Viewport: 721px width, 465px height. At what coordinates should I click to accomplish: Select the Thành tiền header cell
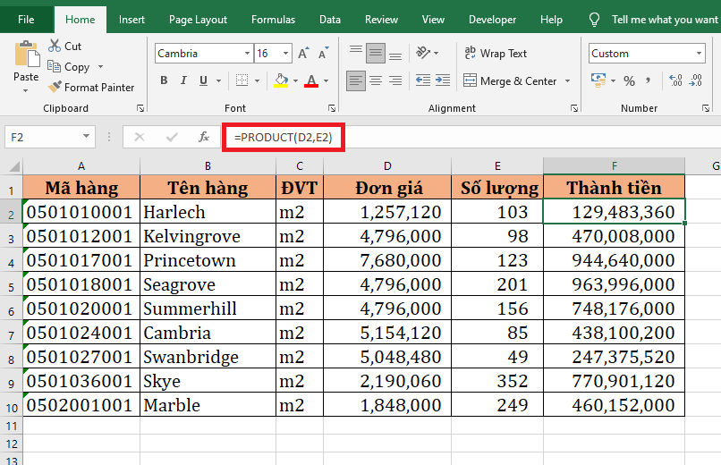(x=614, y=188)
